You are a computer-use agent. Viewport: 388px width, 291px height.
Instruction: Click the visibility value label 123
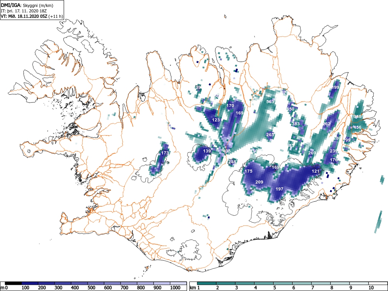coord(216,120)
